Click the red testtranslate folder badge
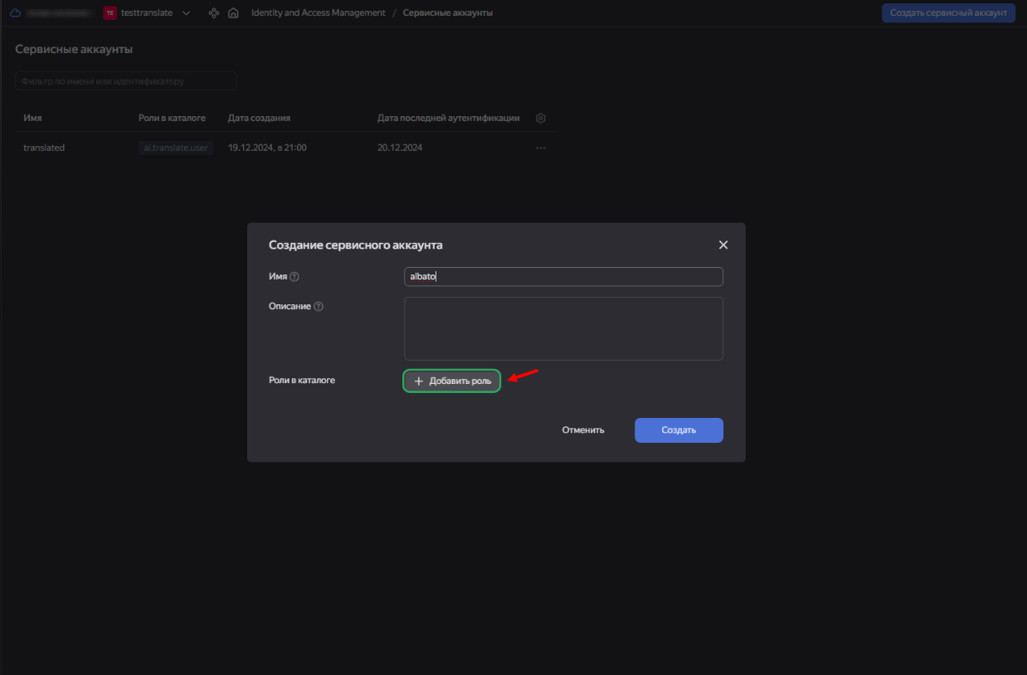The width and height of the screenshot is (1027, 675). tap(110, 13)
